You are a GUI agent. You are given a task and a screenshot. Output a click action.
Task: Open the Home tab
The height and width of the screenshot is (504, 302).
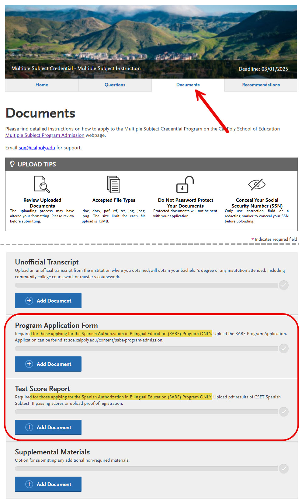42,85
